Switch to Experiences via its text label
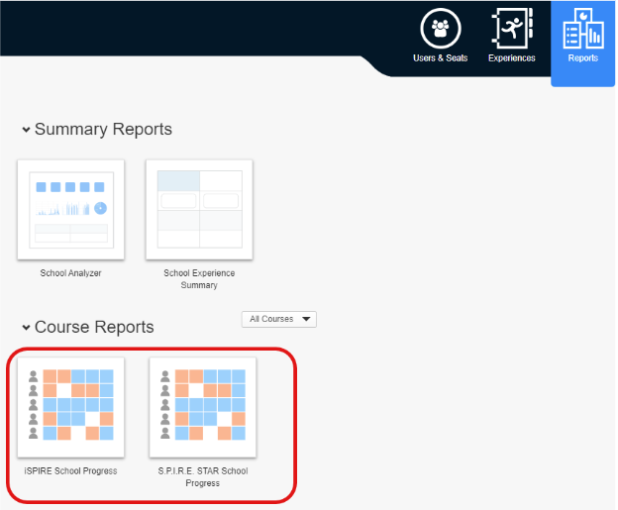 pyautogui.click(x=511, y=58)
